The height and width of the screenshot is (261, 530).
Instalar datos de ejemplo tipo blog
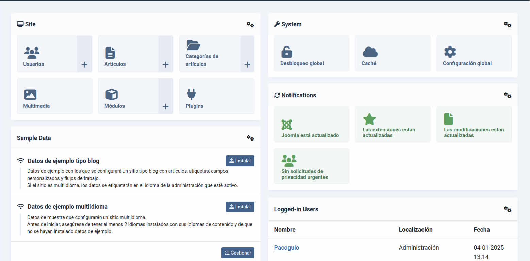[x=240, y=161]
